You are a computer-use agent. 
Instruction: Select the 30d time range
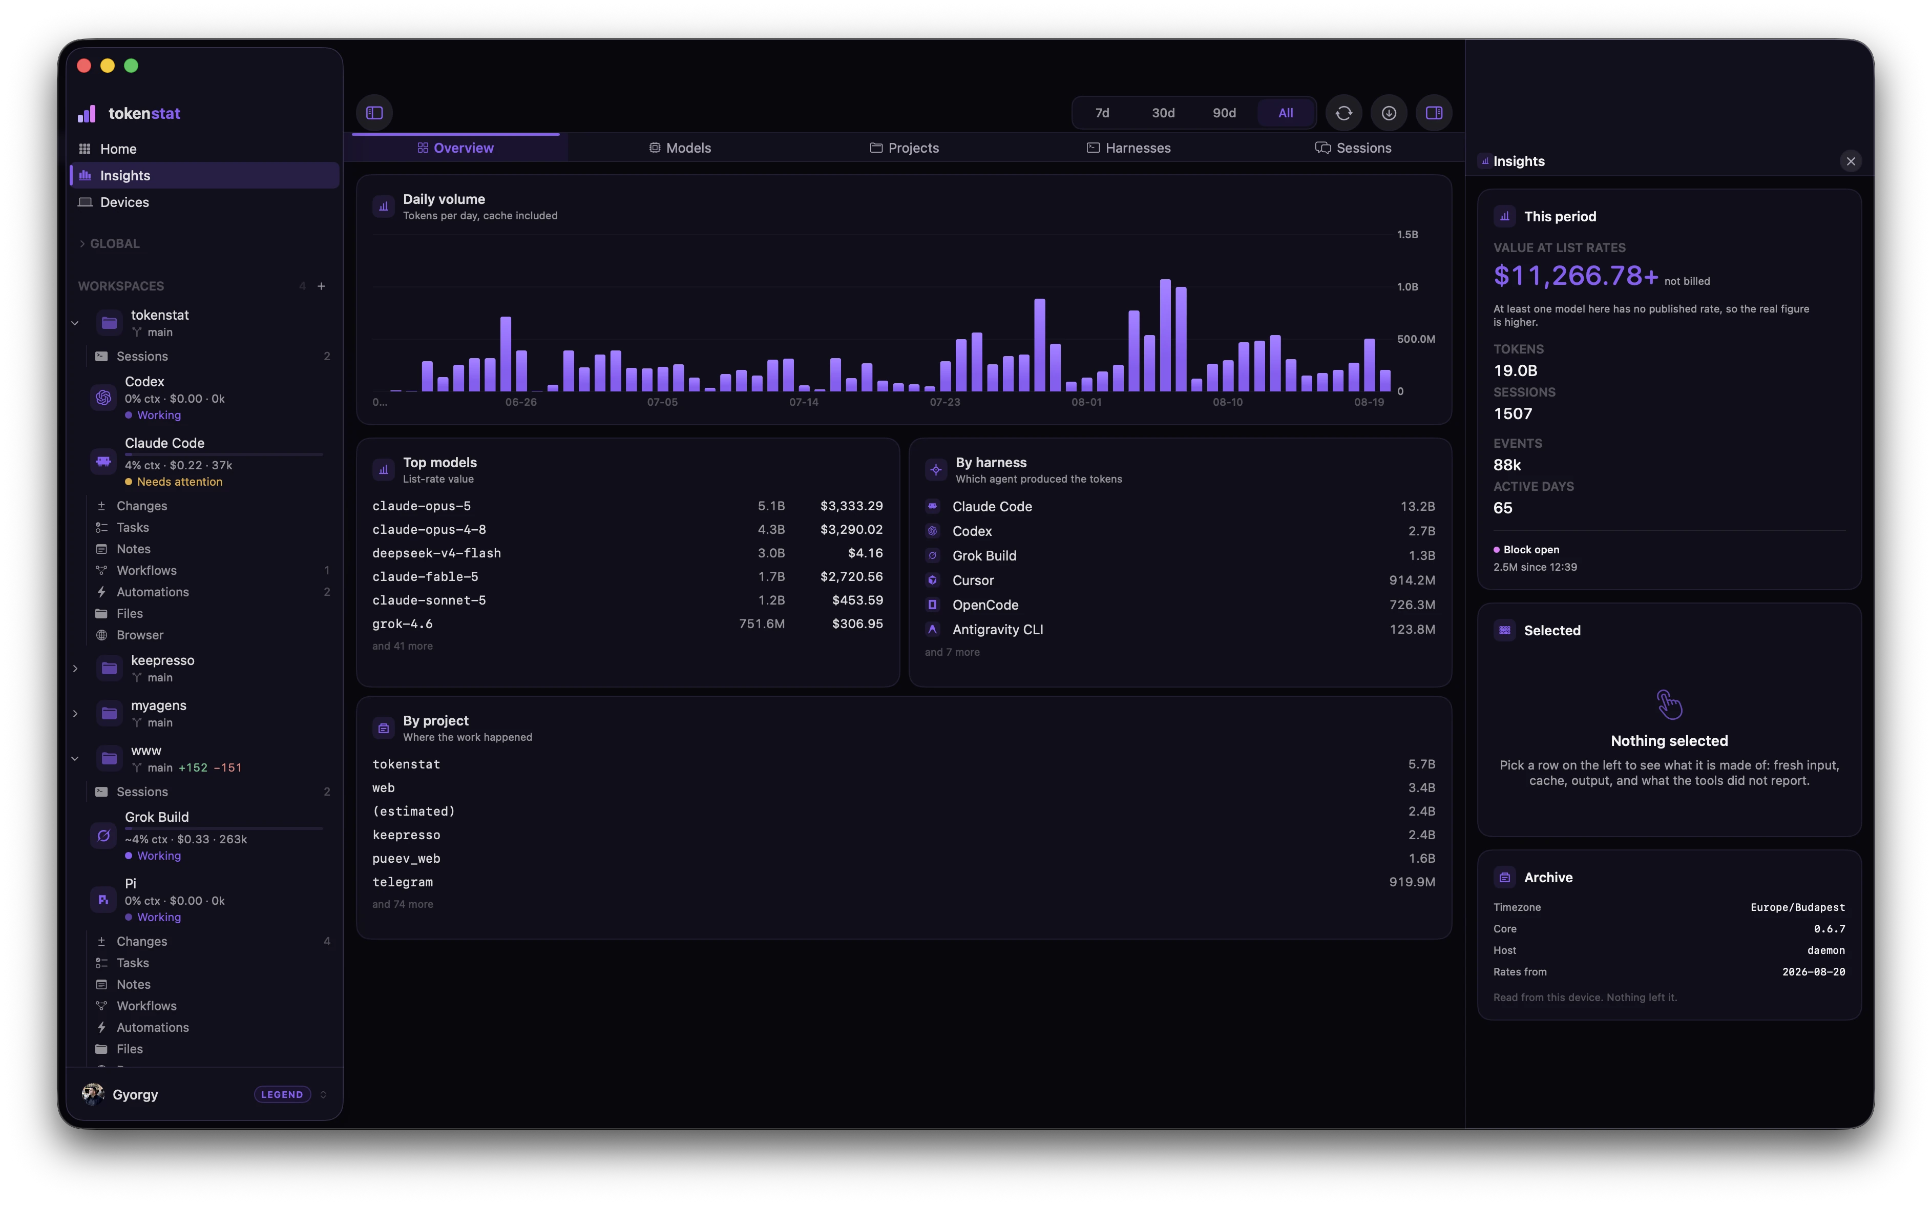[x=1163, y=112]
